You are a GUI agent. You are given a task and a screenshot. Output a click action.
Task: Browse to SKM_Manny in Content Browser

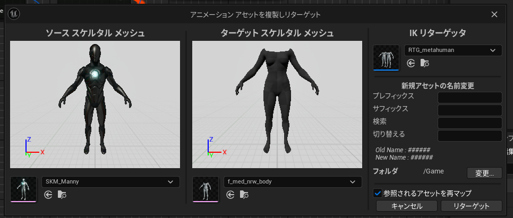[x=63, y=195]
